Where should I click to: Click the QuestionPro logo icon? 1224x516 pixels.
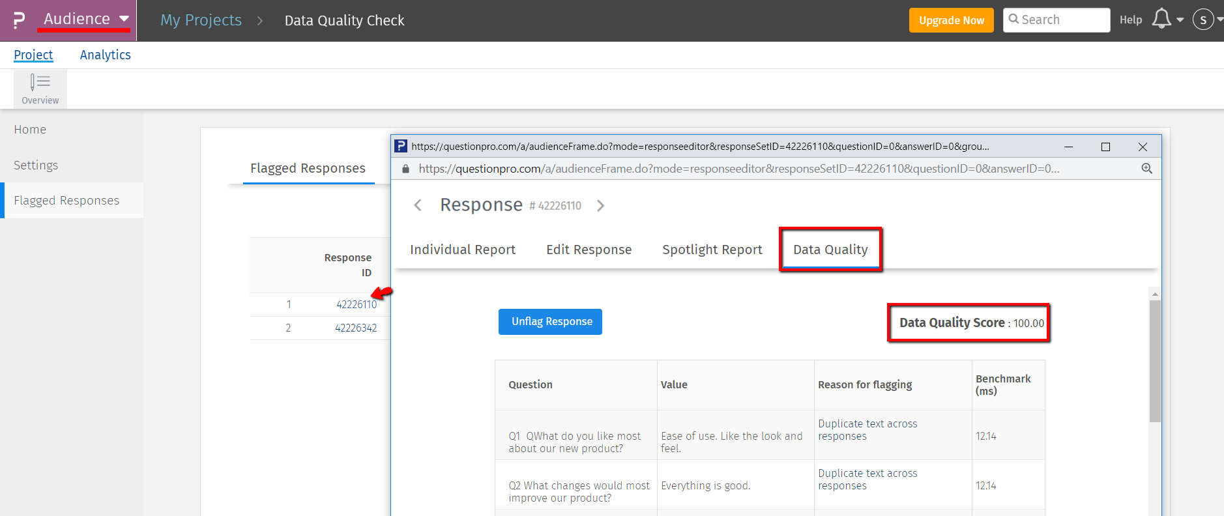(x=19, y=21)
